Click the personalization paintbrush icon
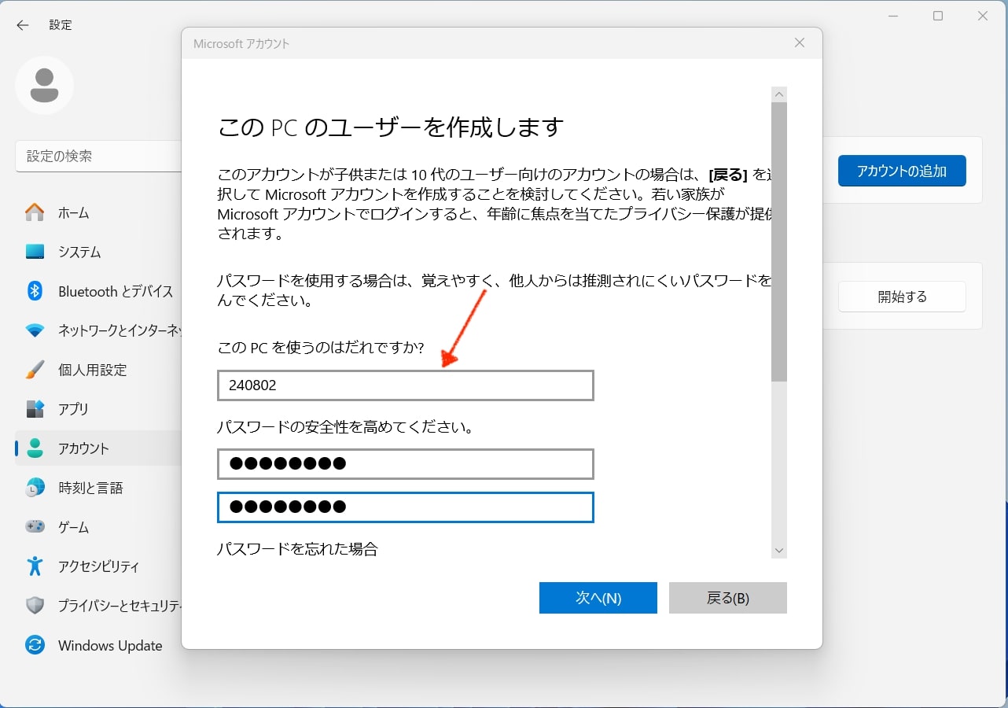Viewport: 1008px width, 708px height. [35, 370]
